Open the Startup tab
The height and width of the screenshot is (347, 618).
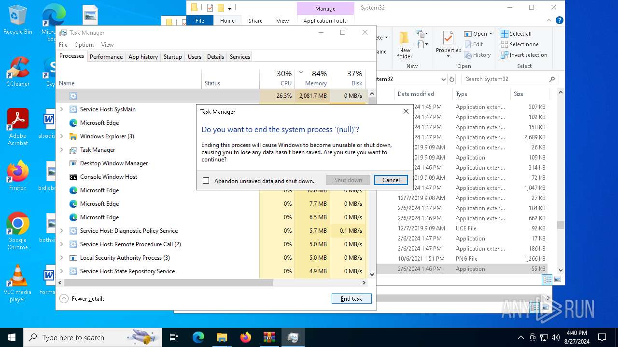tap(172, 56)
